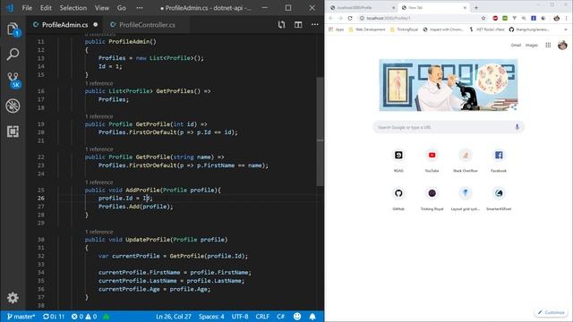The width and height of the screenshot is (573, 322).
Task: Open the Manage gear in VS Code
Action: [x=13, y=298]
